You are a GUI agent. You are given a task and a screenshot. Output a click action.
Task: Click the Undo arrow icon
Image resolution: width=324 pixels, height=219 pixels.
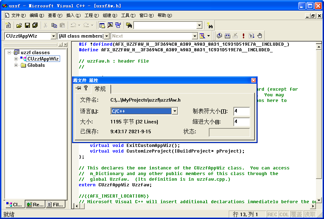pos(73,25)
